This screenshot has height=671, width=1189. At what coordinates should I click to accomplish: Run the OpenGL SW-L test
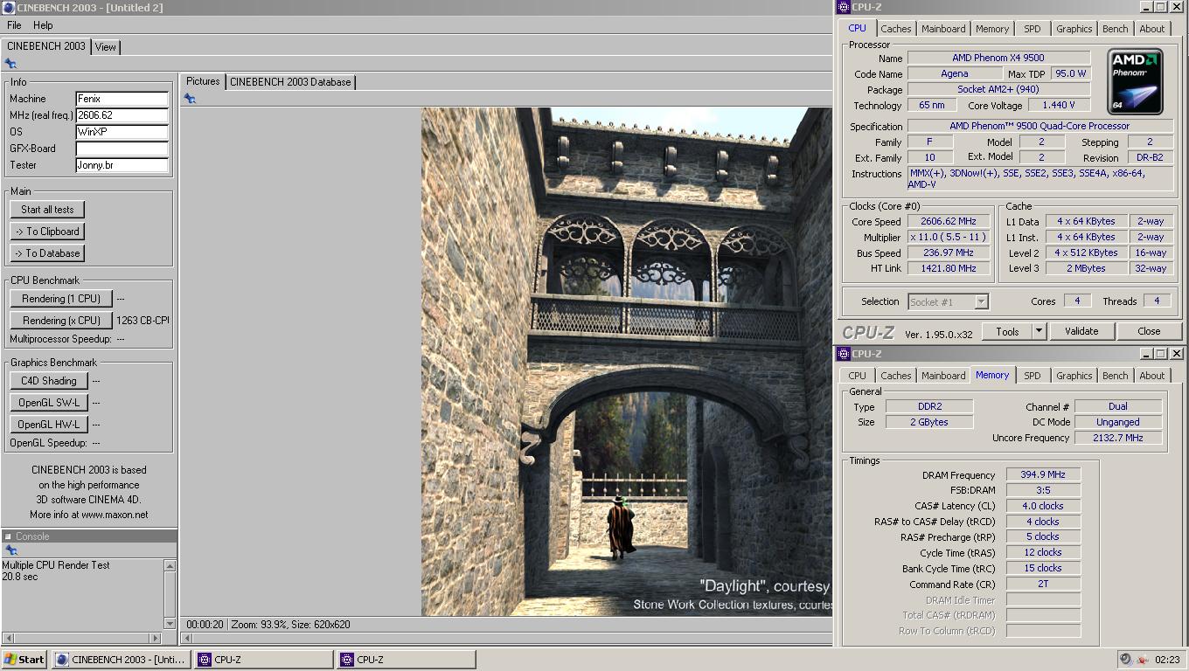tap(49, 403)
